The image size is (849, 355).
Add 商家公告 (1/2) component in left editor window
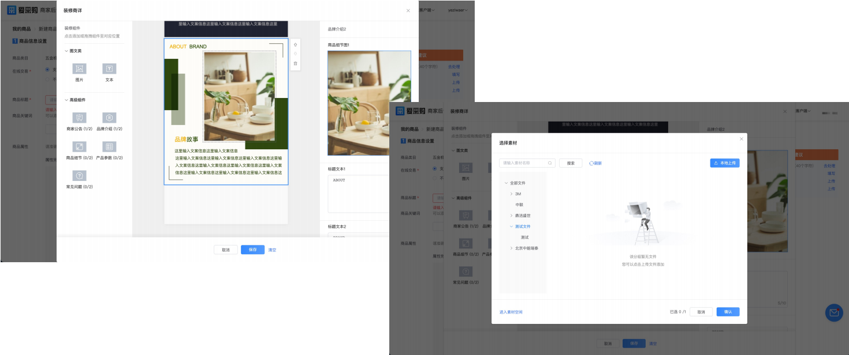79,118
